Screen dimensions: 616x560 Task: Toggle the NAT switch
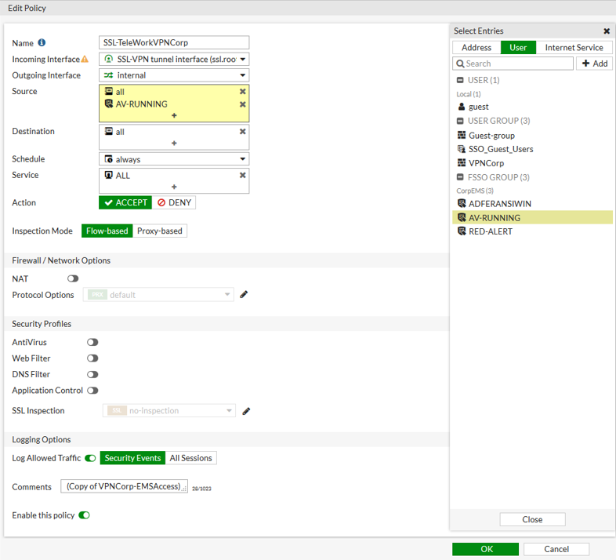pos(73,278)
